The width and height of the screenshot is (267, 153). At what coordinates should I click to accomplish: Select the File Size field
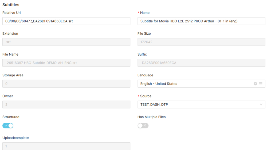(201, 42)
